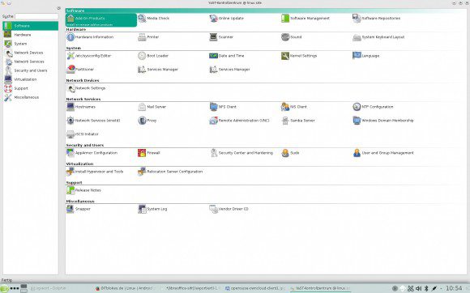Open Network Services (xinetd)

[93, 121]
